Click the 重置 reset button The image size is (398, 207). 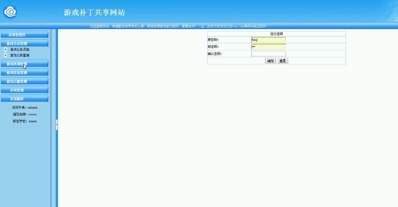[282, 61]
